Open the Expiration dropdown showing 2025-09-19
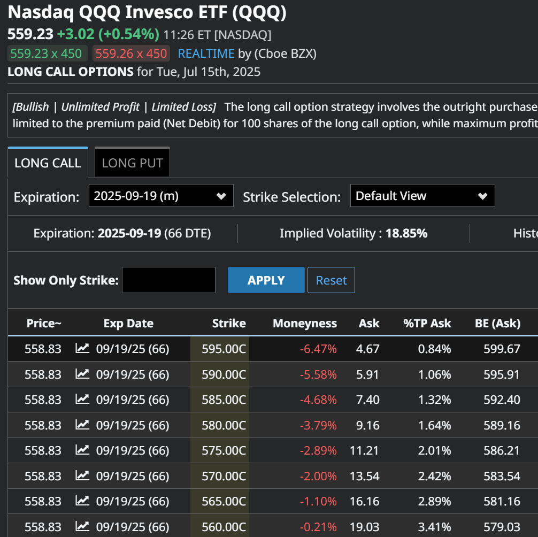The image size is (538, 537). point(160,195)
